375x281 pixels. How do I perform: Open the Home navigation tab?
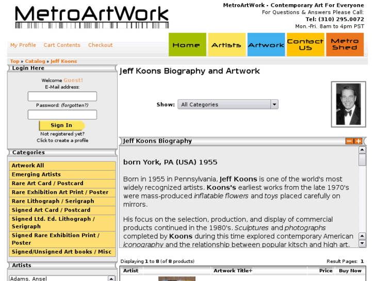click(x=187, y=45)
